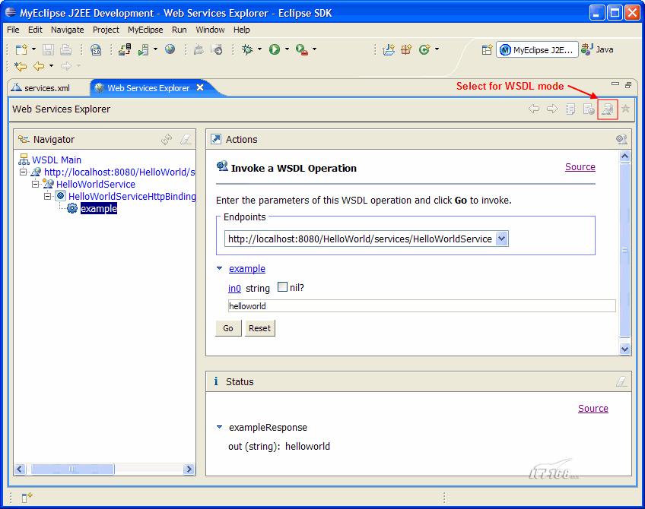Screen dimensions: 645x509
Task: Open the web browser globe icon
Action: (x=170, y=49)
